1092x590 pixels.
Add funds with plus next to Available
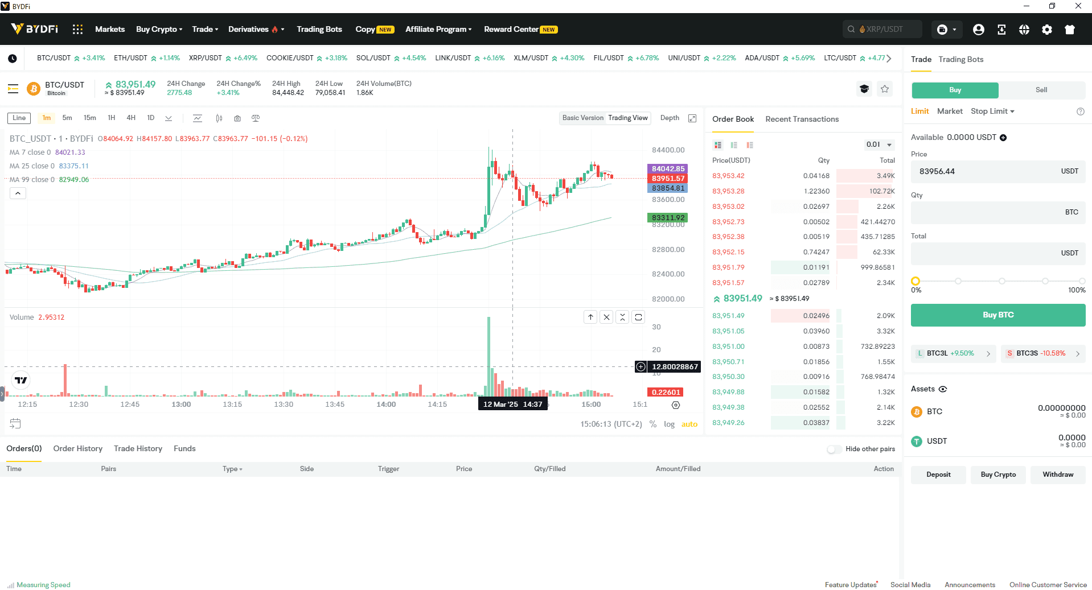pos(1003,138)
